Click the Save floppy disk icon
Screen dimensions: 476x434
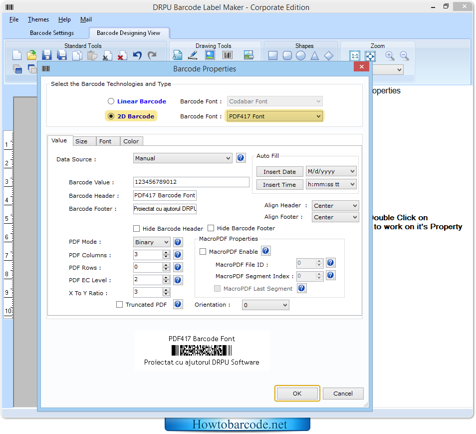47,55
